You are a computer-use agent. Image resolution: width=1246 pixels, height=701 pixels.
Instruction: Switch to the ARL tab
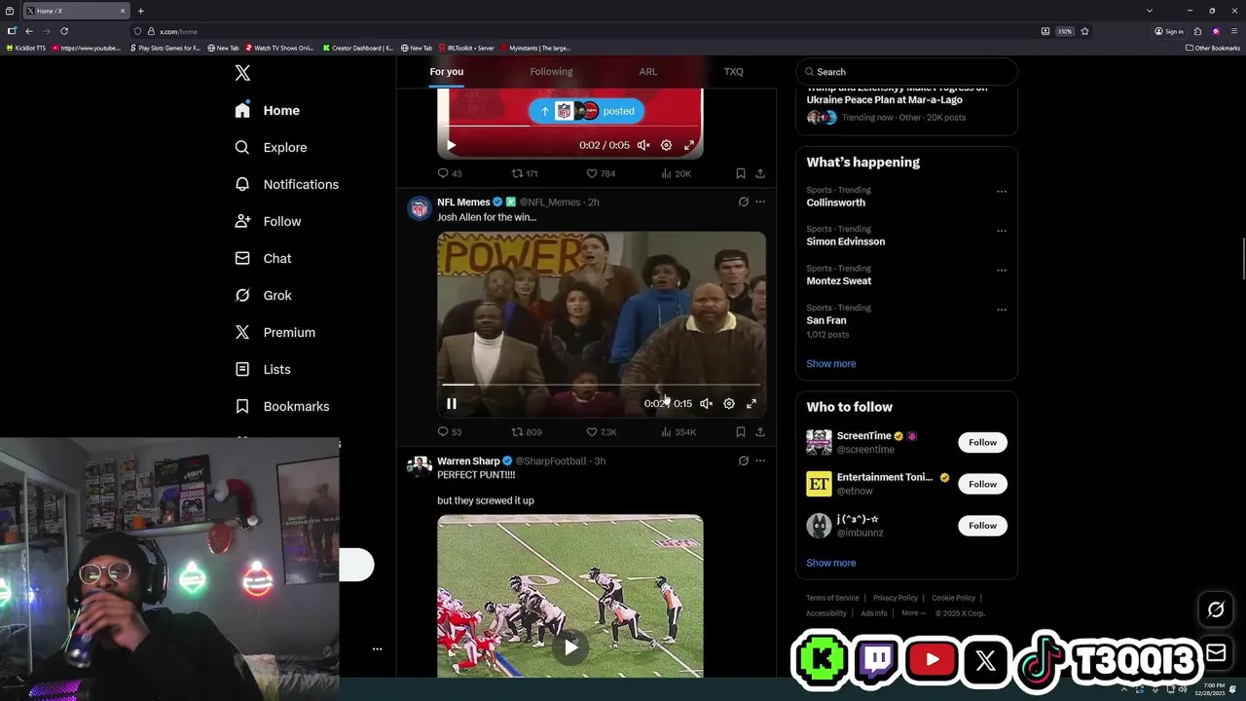pos(648,71)
